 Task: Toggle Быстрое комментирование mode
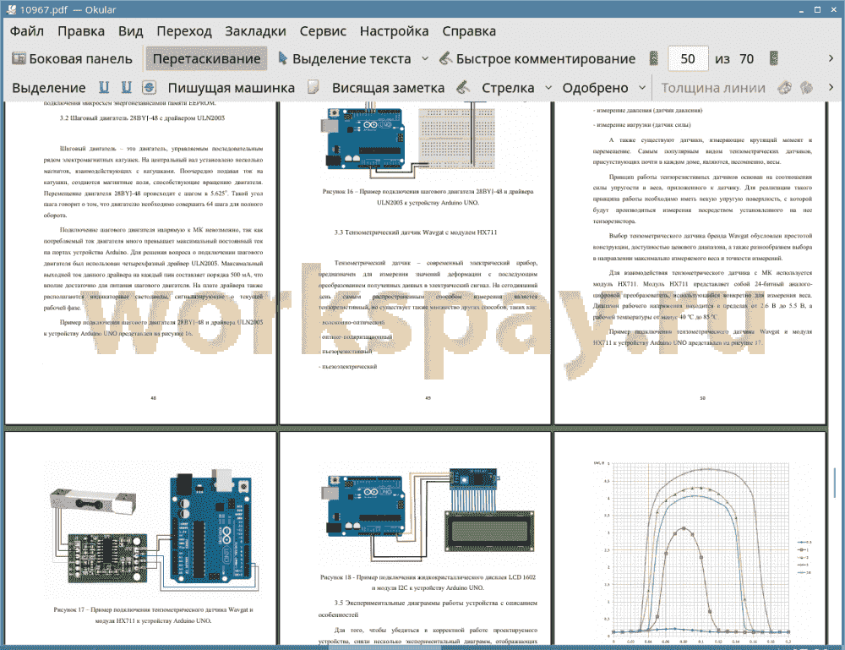[x=537, y=59]
